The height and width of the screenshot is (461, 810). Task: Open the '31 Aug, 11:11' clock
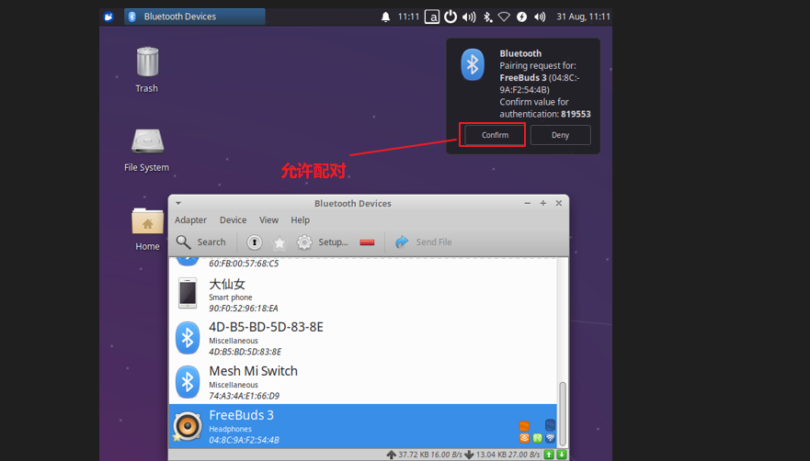tap(583, 17)
